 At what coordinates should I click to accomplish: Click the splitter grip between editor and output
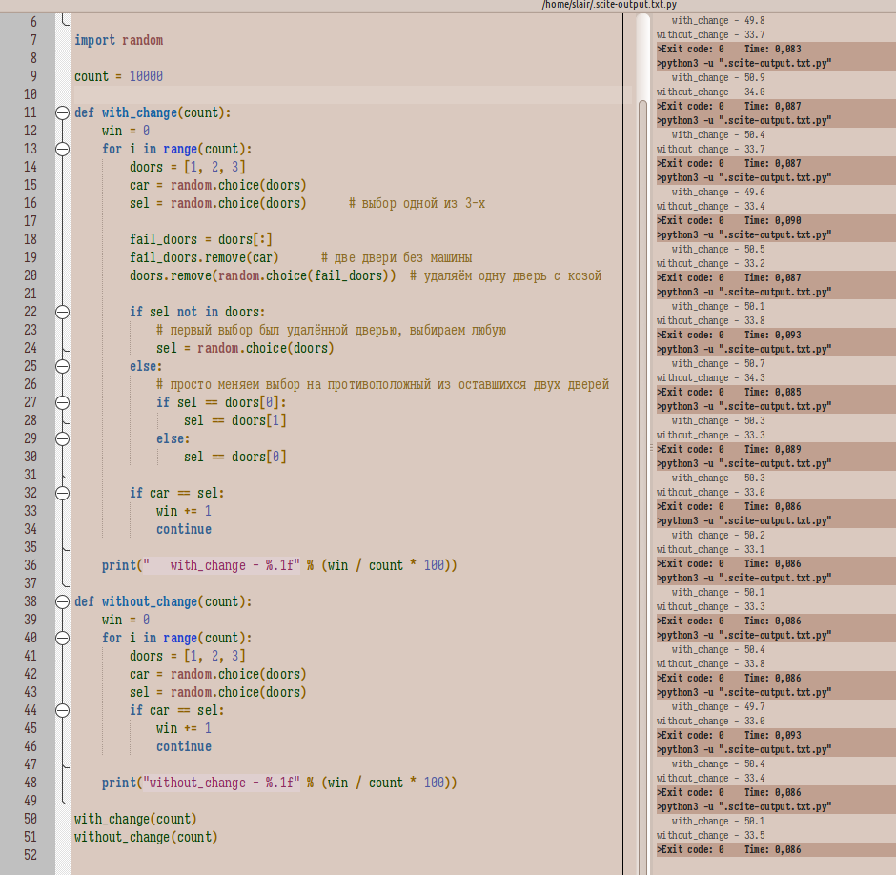coord(651,448)
